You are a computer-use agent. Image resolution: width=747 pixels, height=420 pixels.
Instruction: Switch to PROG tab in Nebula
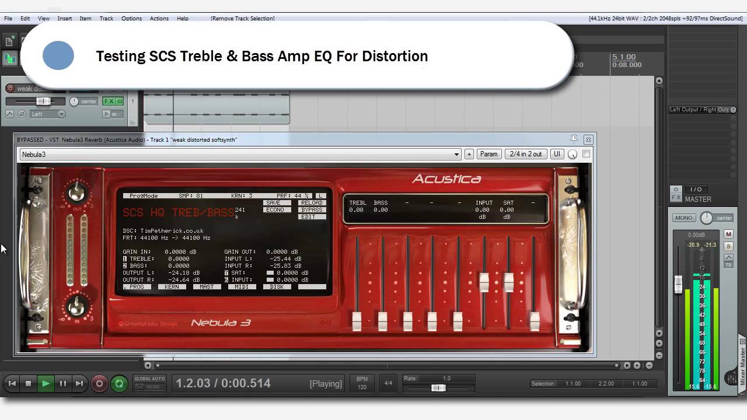[137, 287]
